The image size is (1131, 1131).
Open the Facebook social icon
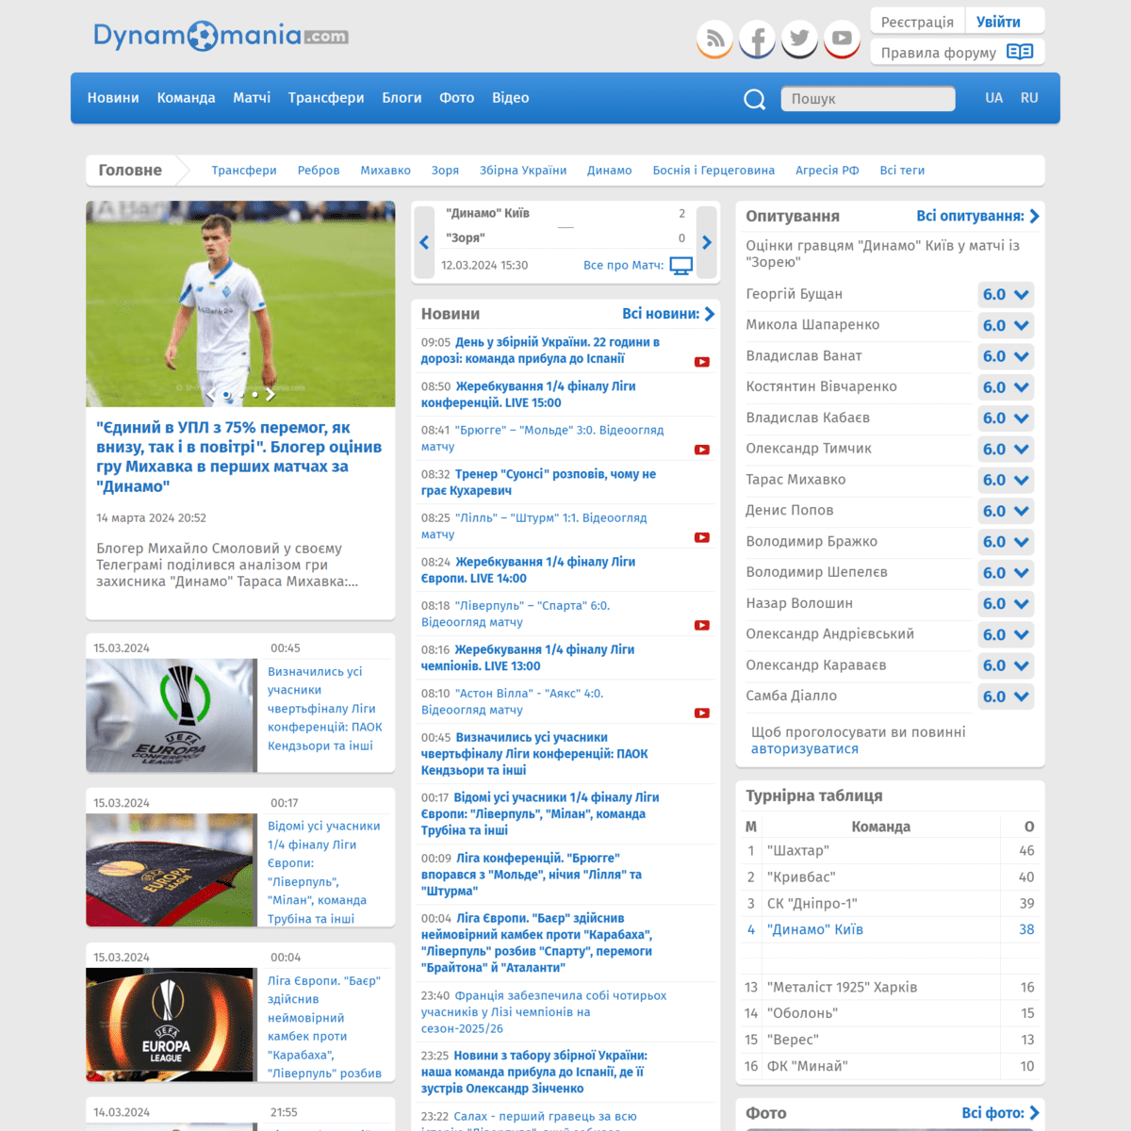[757, 39]
